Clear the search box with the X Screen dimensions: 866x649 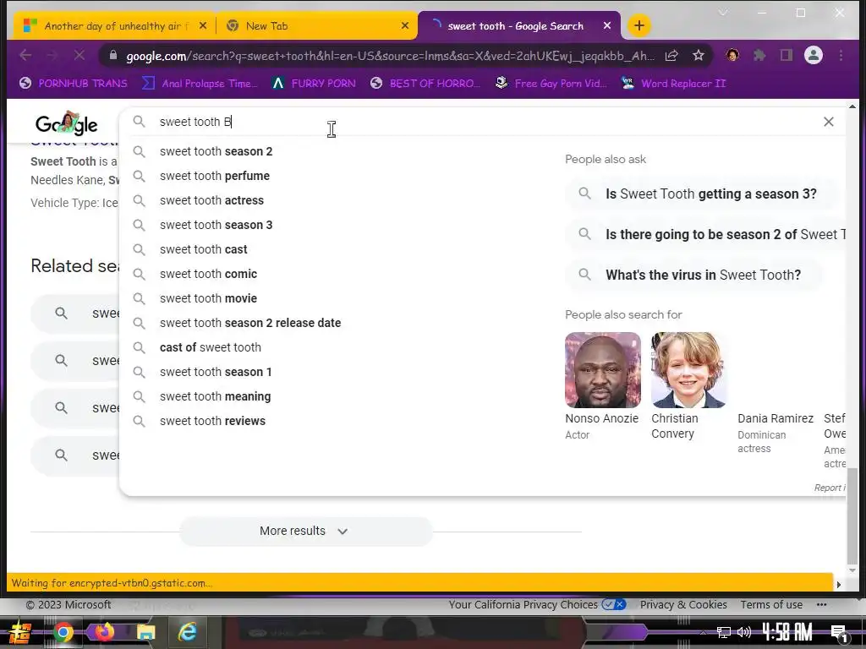coord(829,122)
